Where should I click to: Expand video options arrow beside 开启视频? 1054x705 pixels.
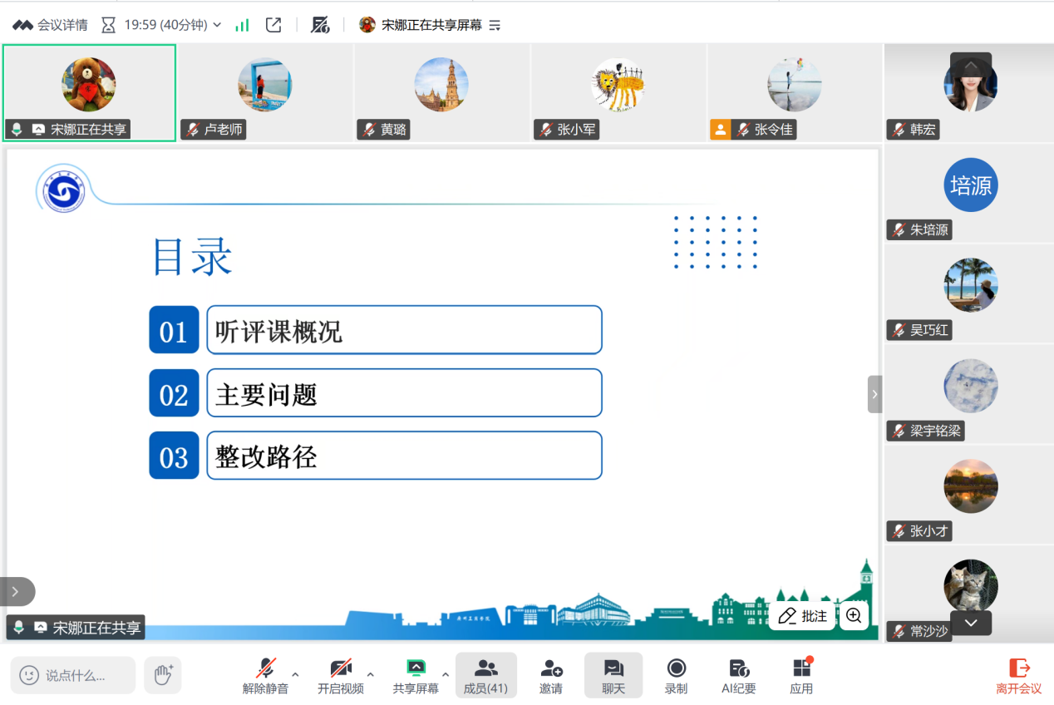point(370,674)
